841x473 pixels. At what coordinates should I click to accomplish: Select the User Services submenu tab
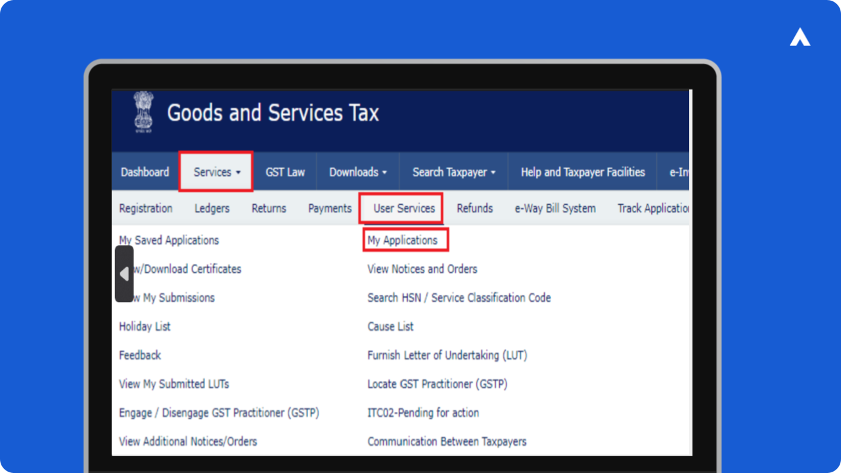(404, 208)
